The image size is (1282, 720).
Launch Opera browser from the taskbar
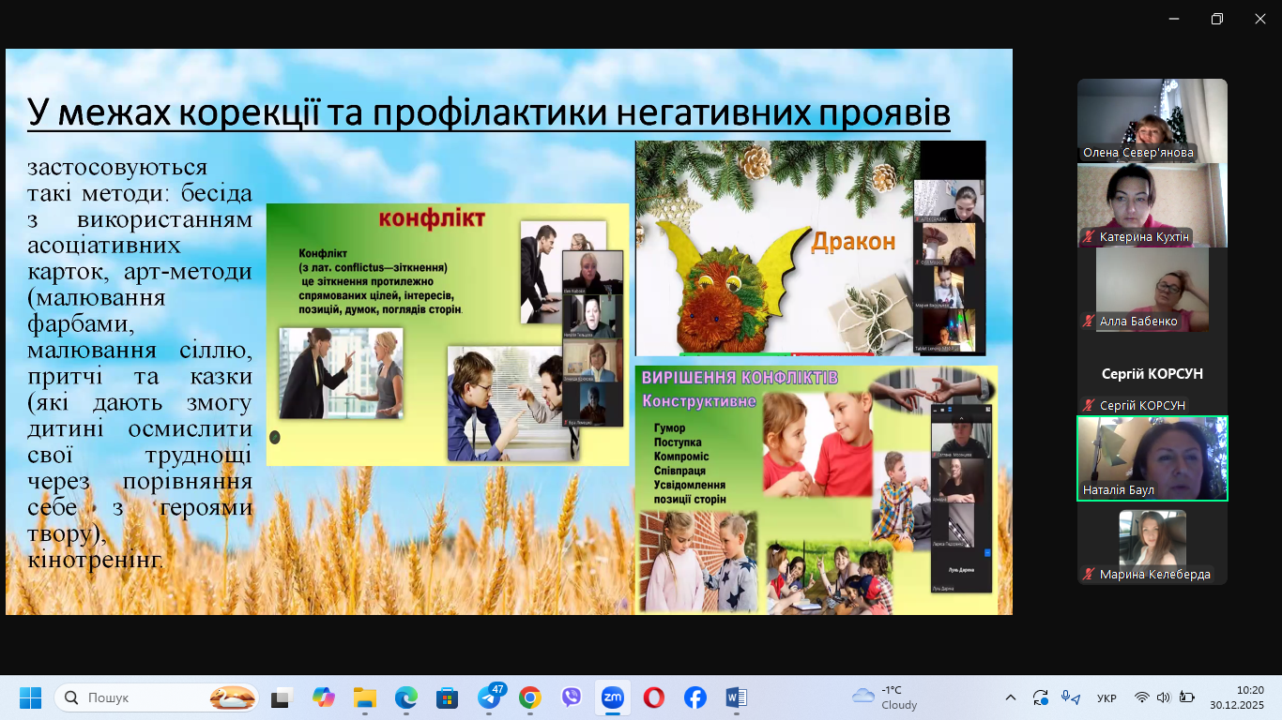click(x=654, y=697)
